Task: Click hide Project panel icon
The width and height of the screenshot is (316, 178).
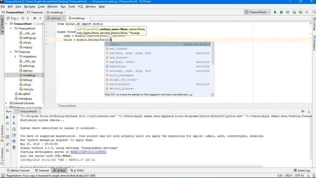Action: click(x=41, y=18)
